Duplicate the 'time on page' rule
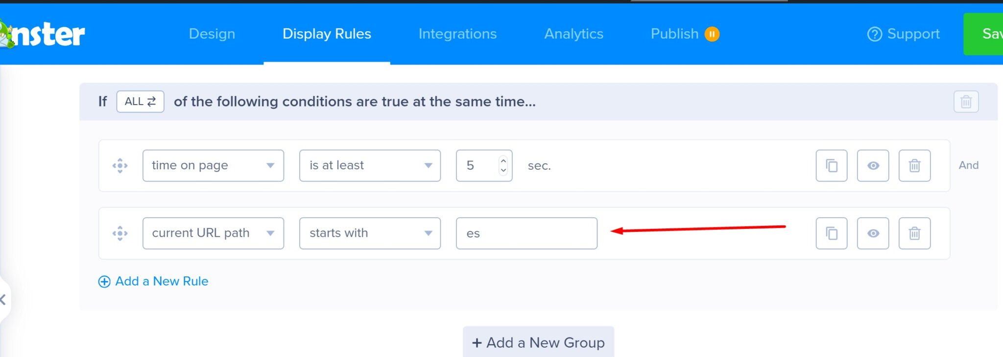This screenshot has height=357, width=1003. coord(831,165)
